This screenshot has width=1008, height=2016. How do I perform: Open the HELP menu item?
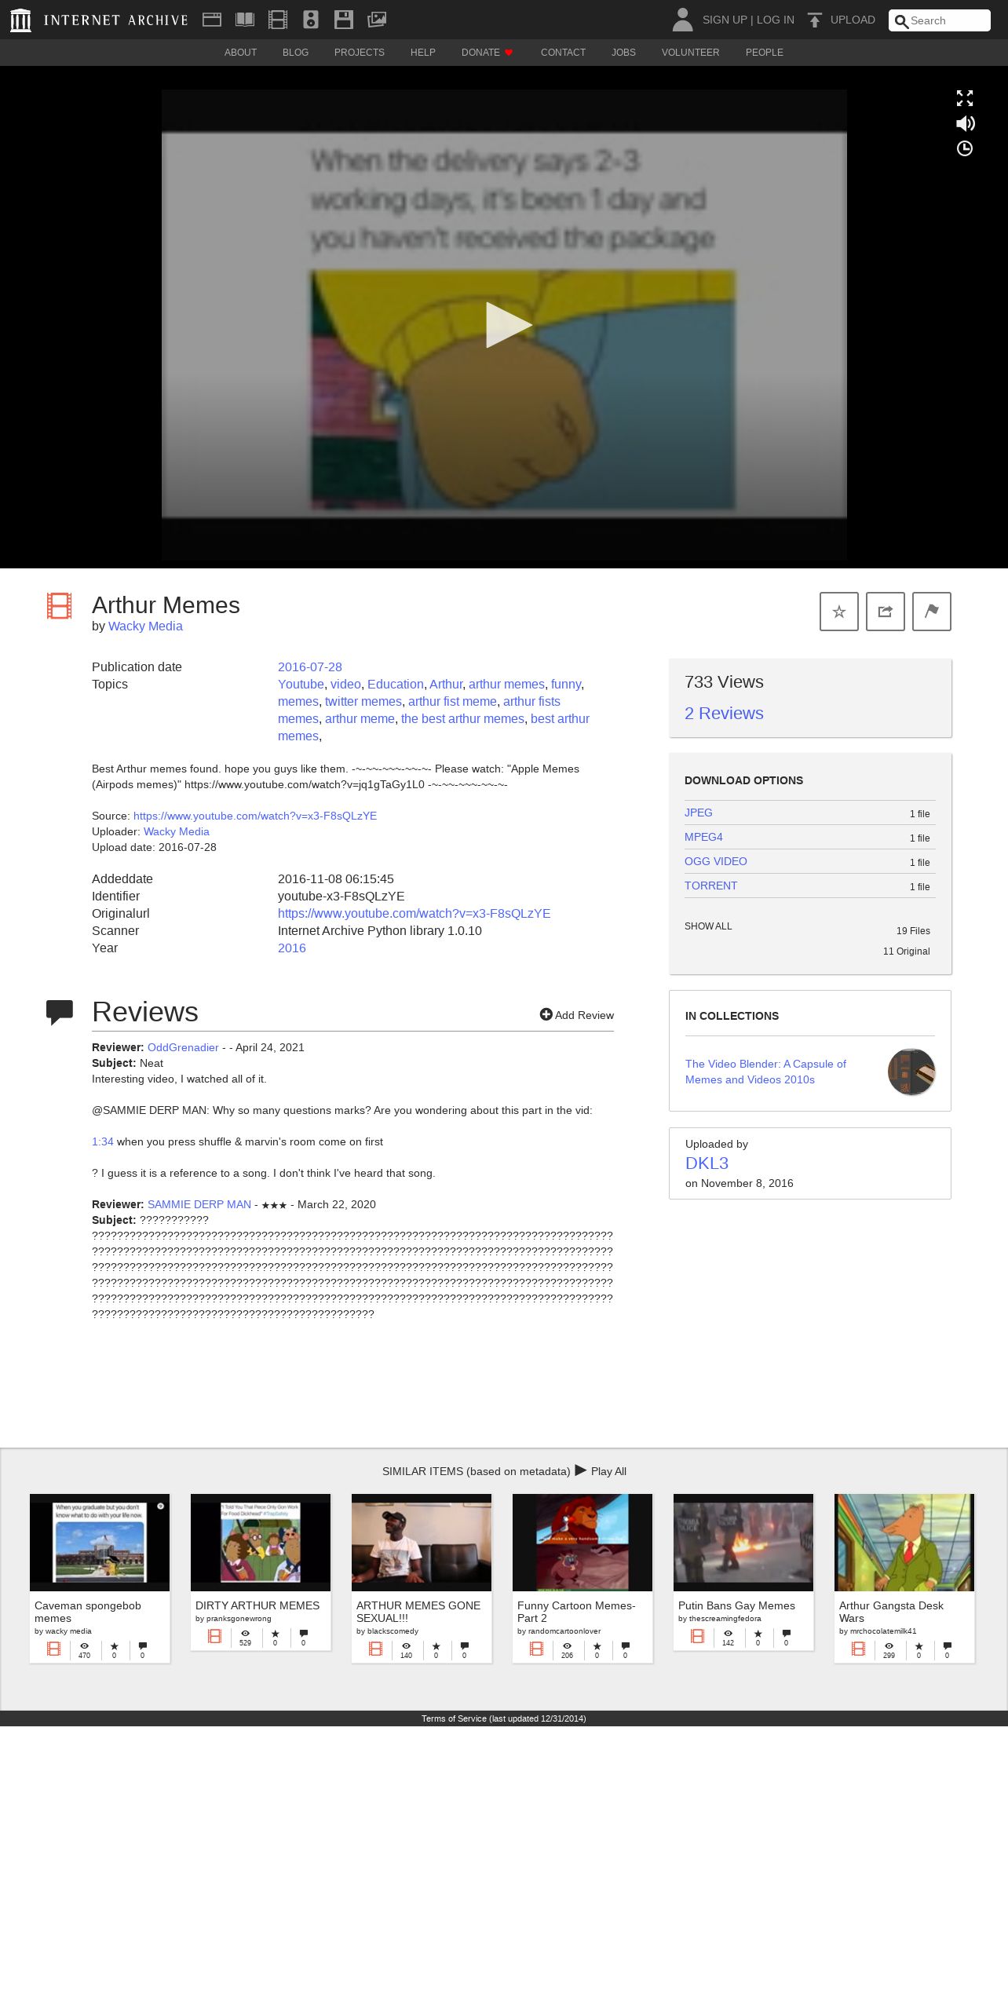pos(422,53)
